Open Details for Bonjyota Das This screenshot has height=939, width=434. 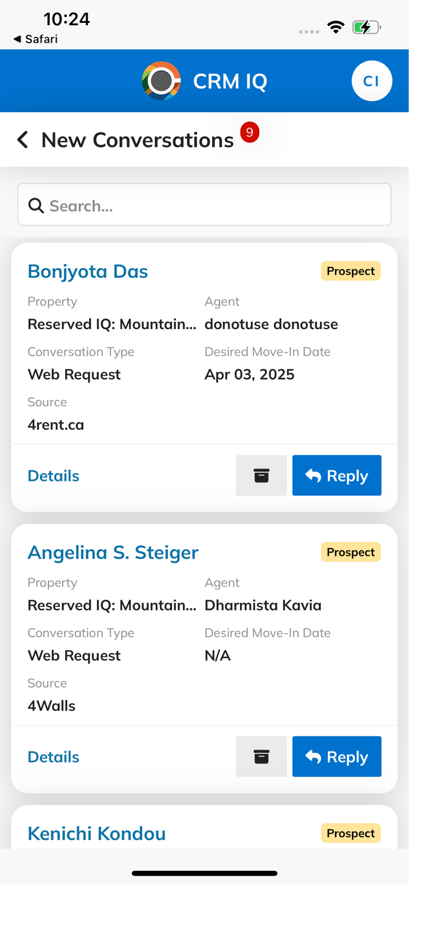point(54,476)
